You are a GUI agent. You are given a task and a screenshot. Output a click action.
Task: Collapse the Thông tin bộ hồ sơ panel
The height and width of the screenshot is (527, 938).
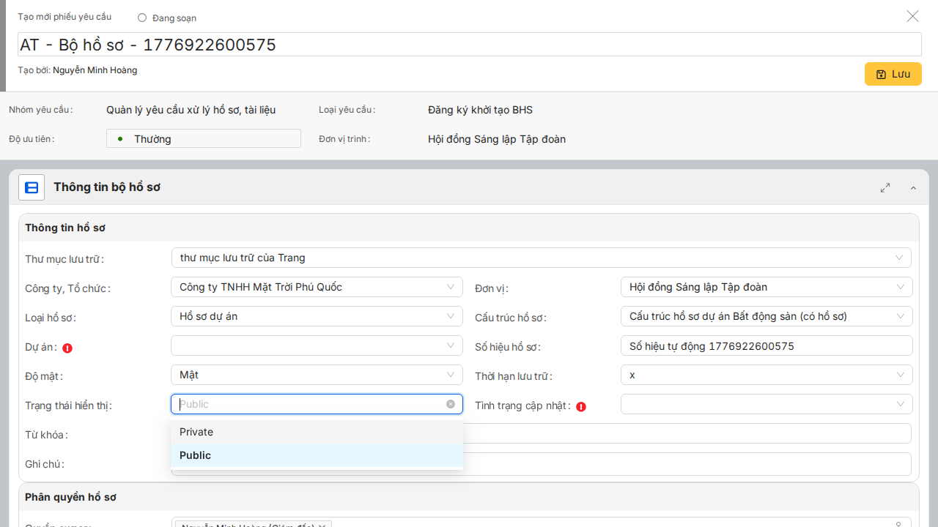click(913, 188)
